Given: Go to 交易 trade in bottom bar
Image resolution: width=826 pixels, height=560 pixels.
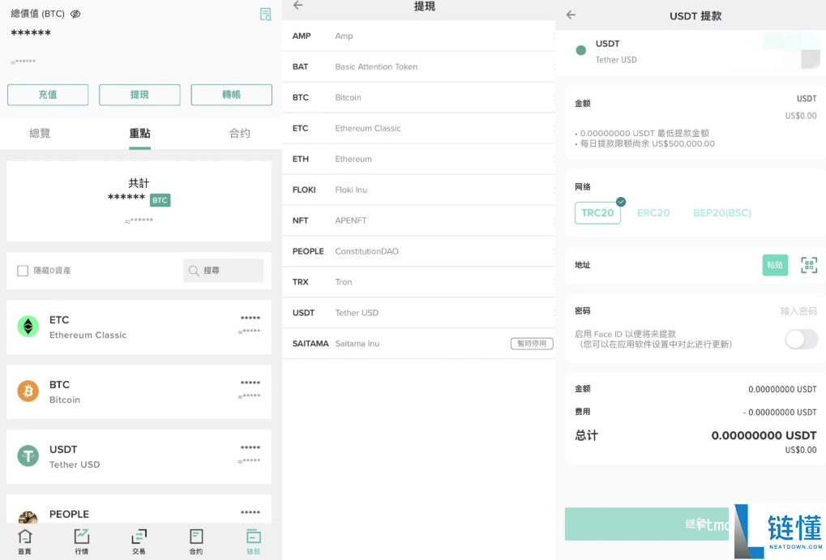Looking at the screenshot, I should [x=139, y=542].
